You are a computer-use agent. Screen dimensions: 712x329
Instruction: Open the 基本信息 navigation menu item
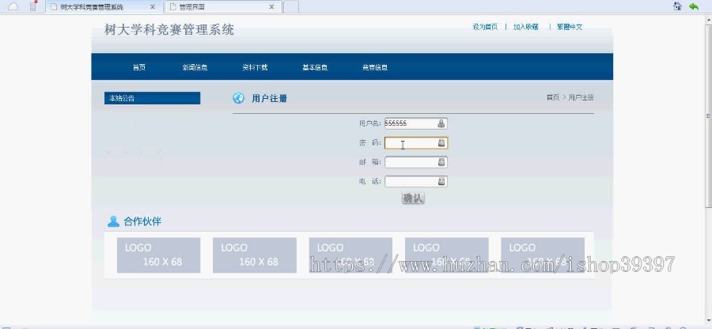(x=315, y=67)
